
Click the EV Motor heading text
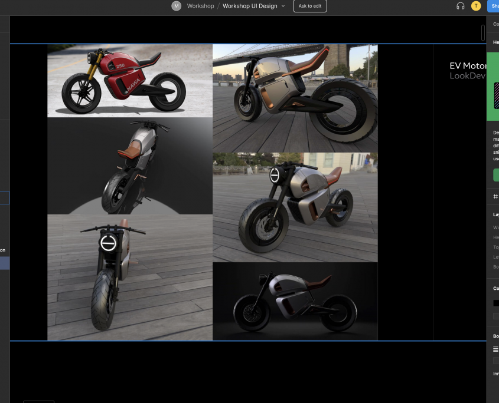click(468, 66)
